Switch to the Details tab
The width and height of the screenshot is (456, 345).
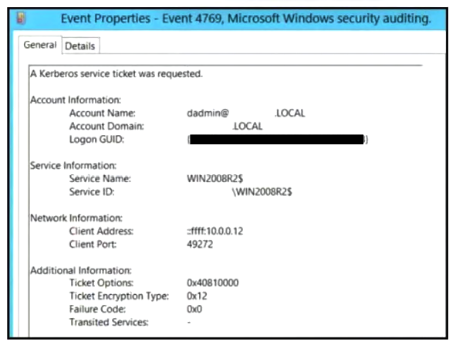(x=80, y=46)
